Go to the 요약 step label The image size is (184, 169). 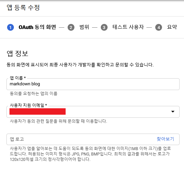[172, 27]
